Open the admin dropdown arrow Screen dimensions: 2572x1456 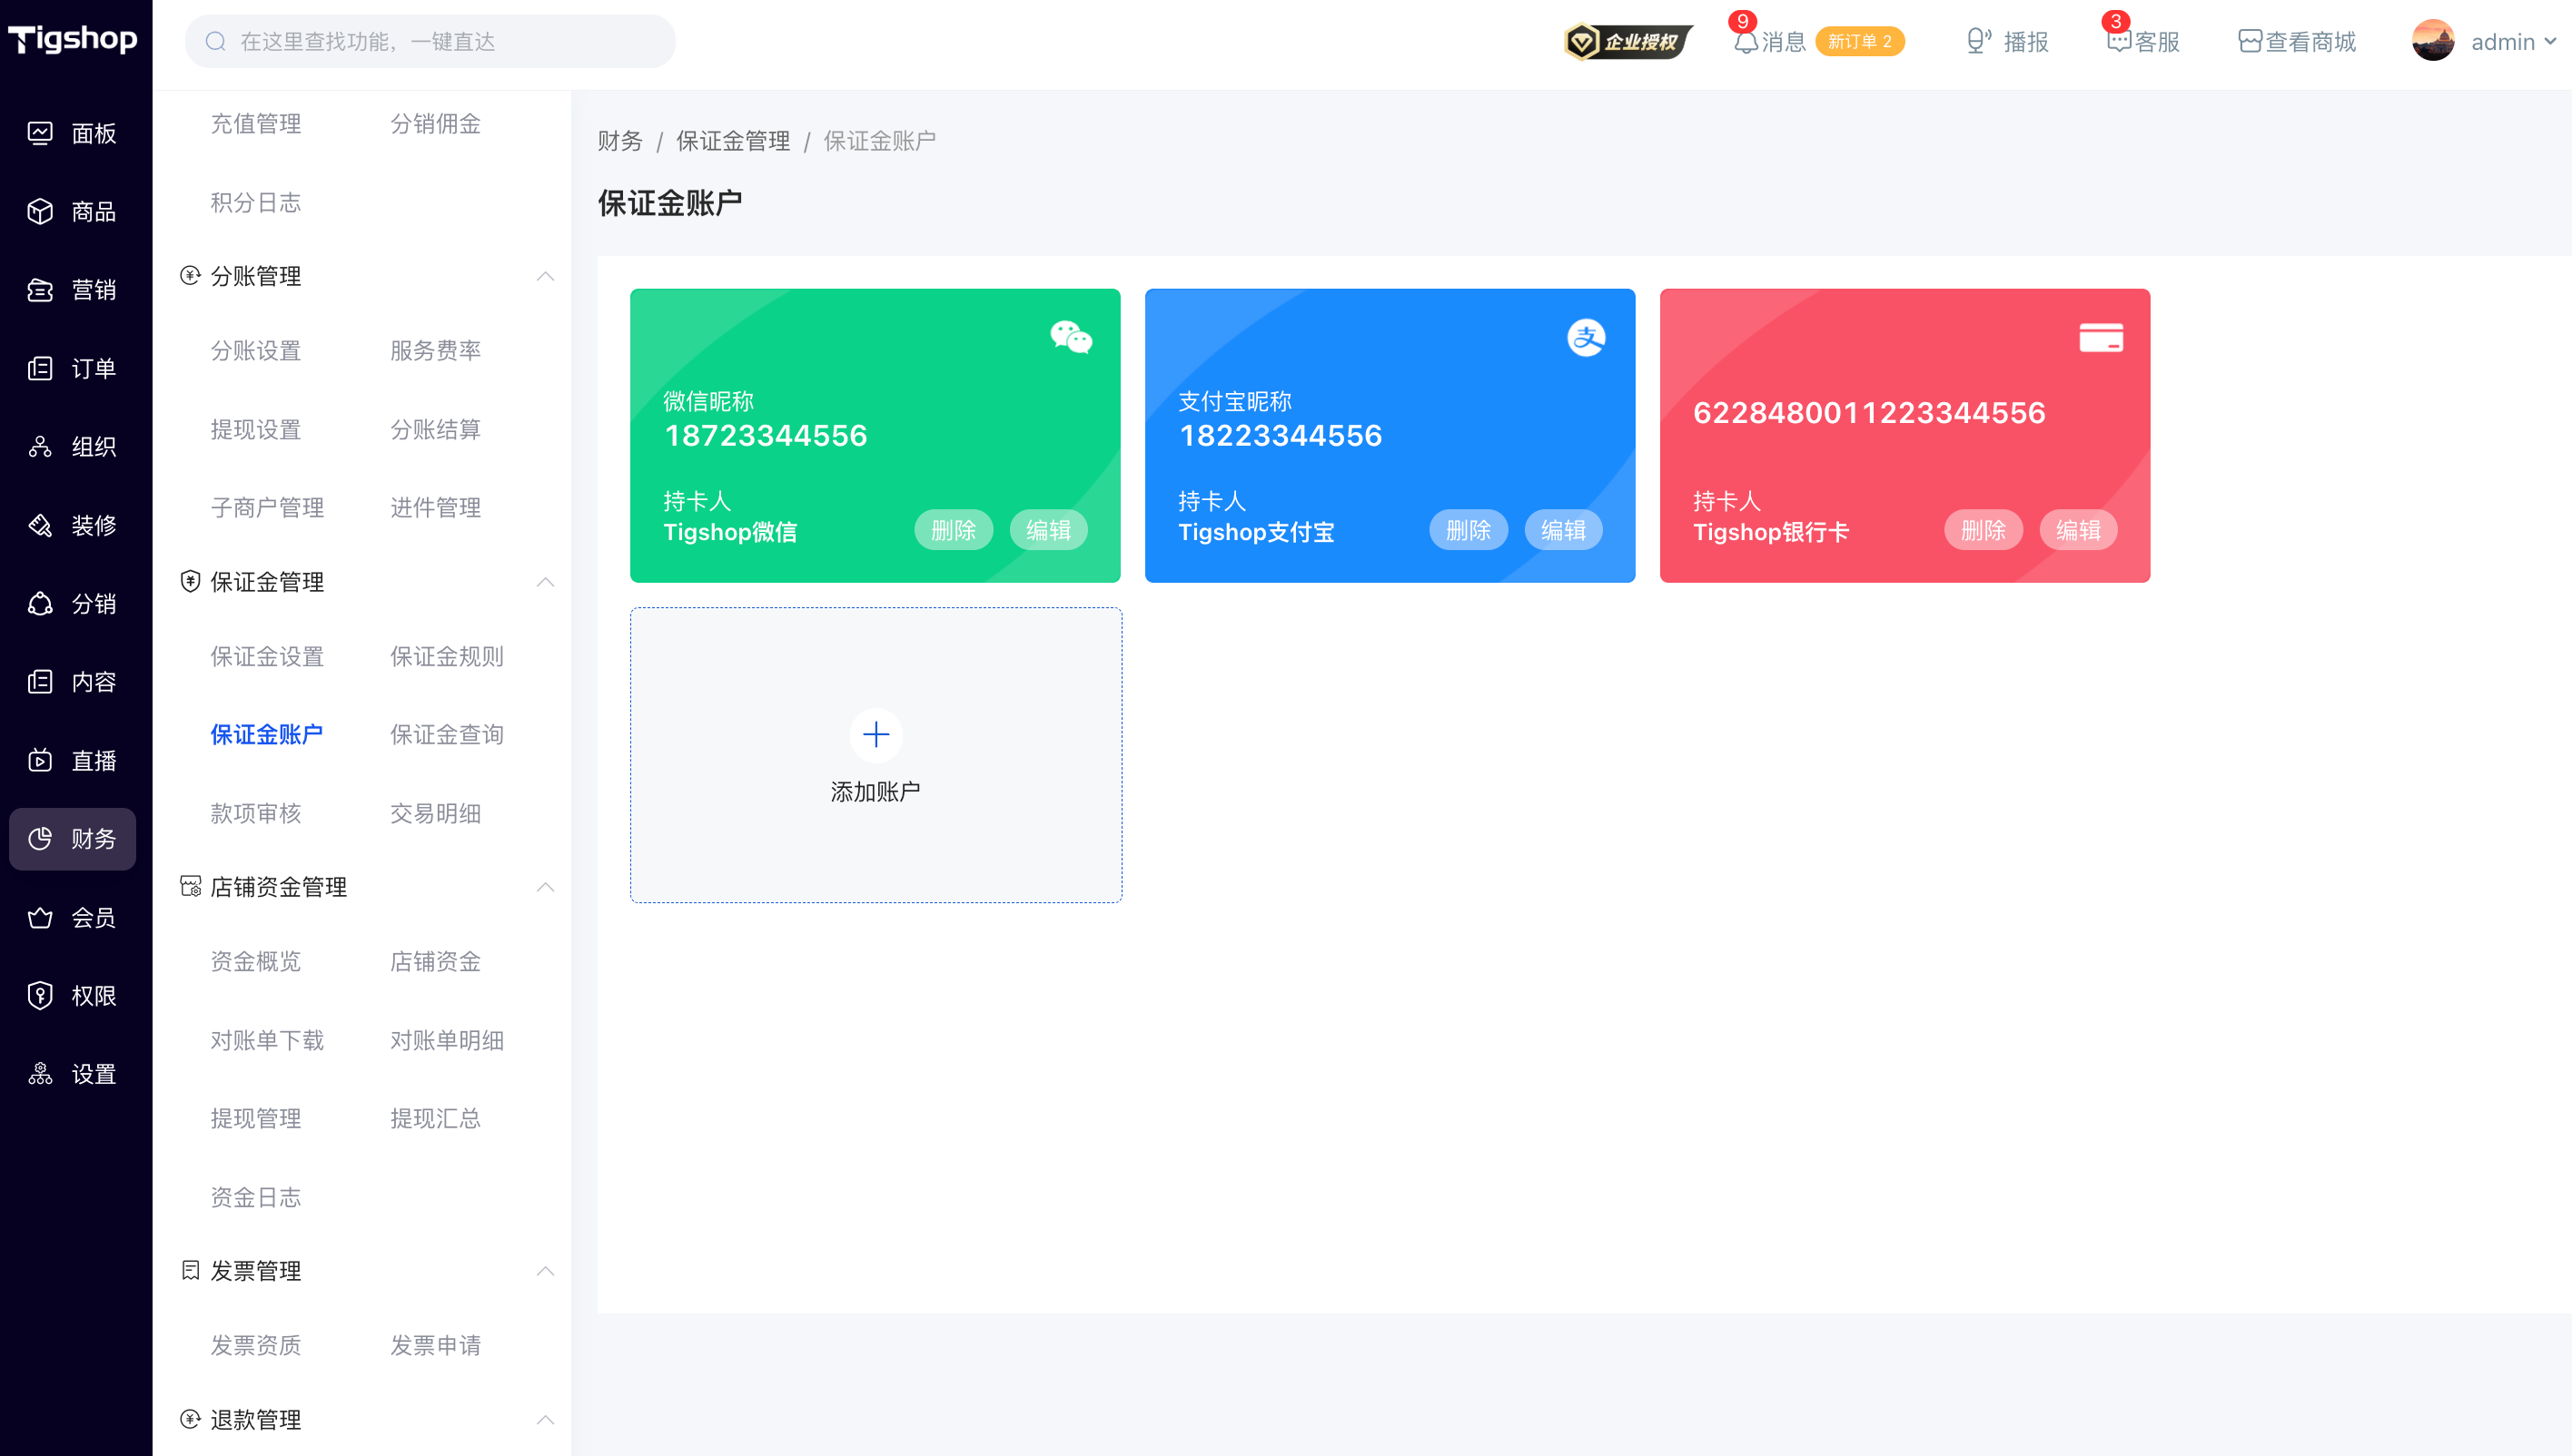[x=2550, y=42]
